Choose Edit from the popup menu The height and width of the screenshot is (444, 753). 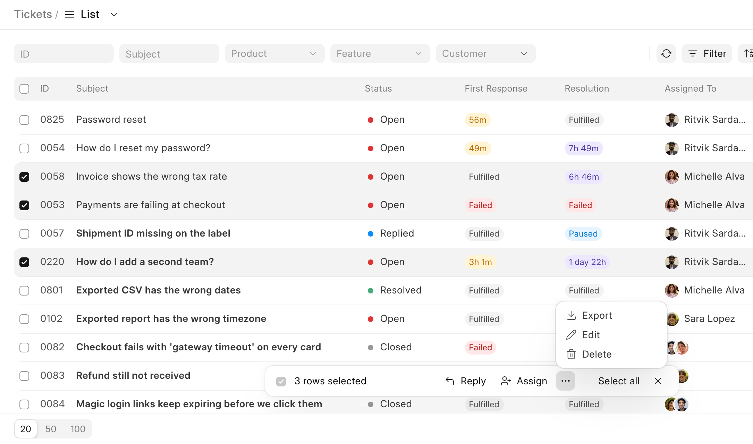[x=611, y=335]
